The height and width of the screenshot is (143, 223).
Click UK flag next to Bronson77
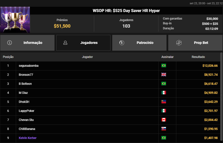click(x=164, y=75)
